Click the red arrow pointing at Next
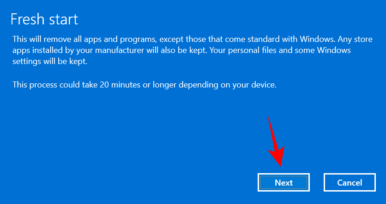This screenshot has height=204, width=386. coord(276,142)
